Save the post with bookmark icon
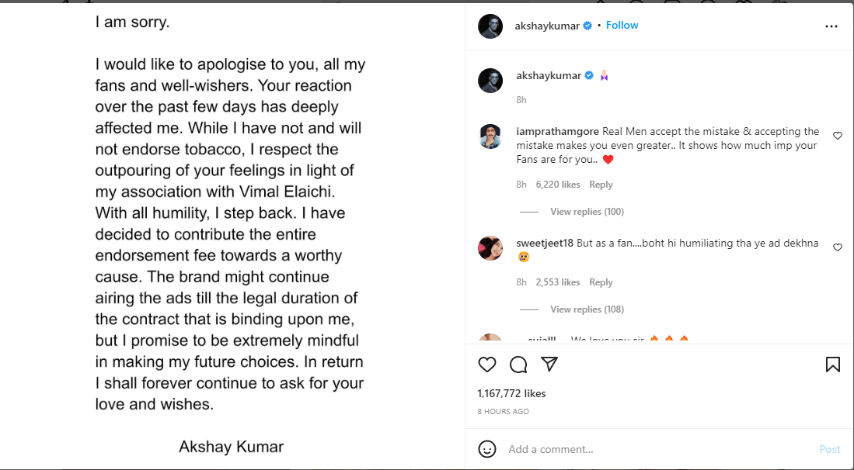854x470 pixels. coord(832,365)
